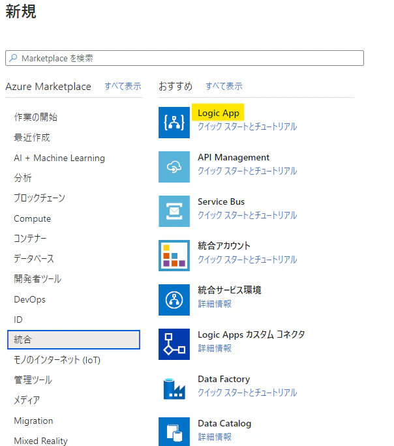
Task: Open API Management quickstart tutorial link
Action: pyautogui.click(x=247, y=171)
